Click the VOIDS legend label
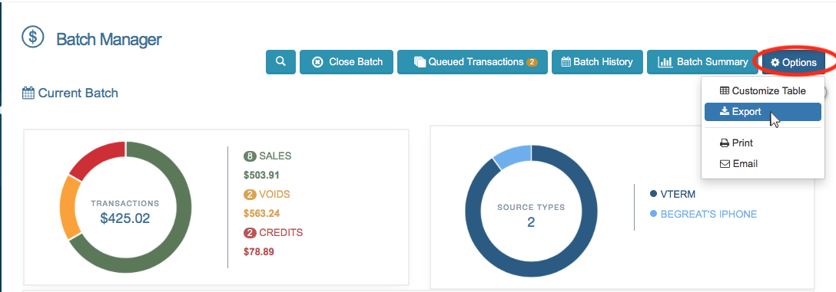836x292 pixels. [274, 194]
